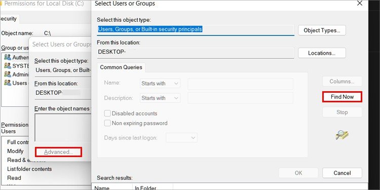Image resolution: width=380 pixels, height=190 pixels.
Task: Open the Object Types dialog button
Action: pyautogui.click(x=322, y=30)
